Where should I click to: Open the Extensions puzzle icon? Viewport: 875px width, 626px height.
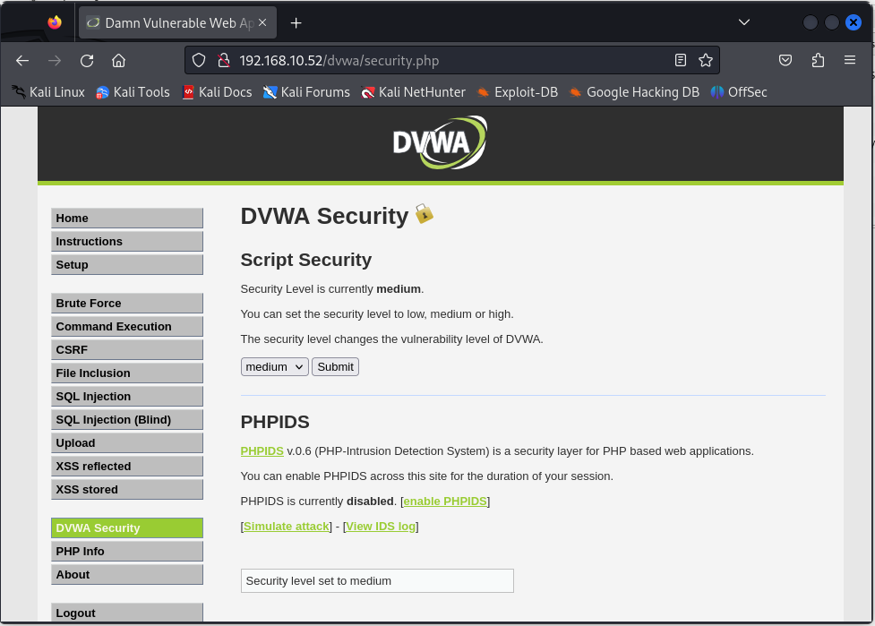tap(818, 60)
